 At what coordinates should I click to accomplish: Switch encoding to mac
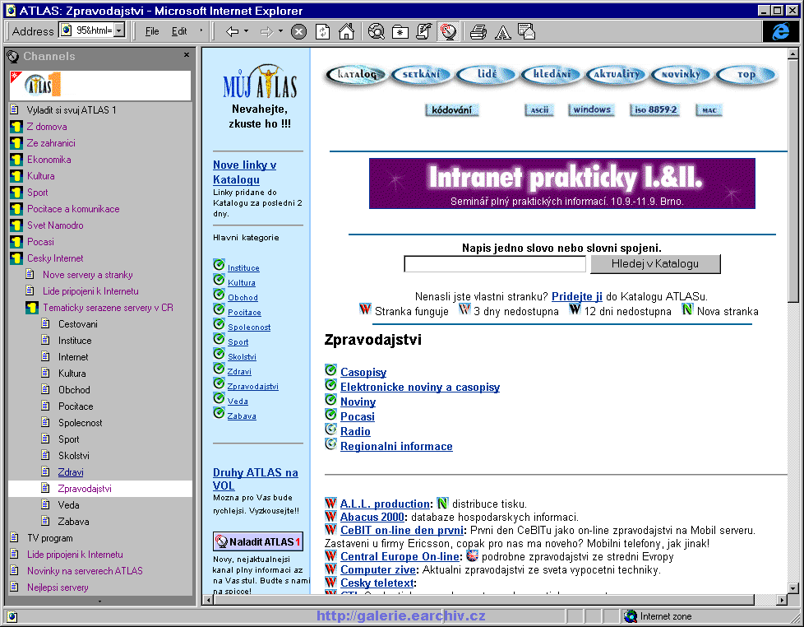click(709, 109)
